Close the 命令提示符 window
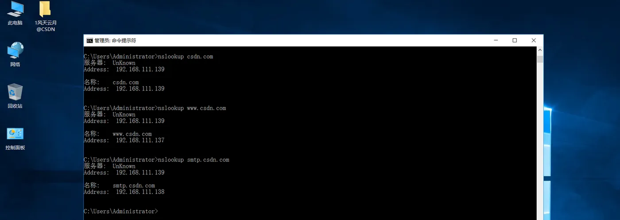This screenshot has width=620, height=220. point(534,40)
